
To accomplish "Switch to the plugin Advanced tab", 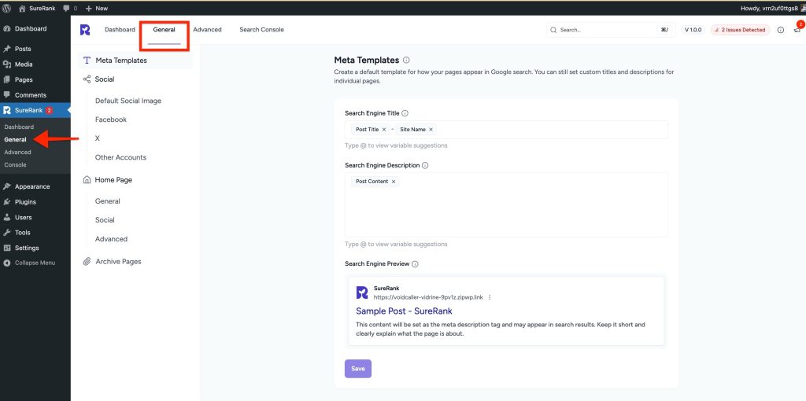I will pos(207,30).
